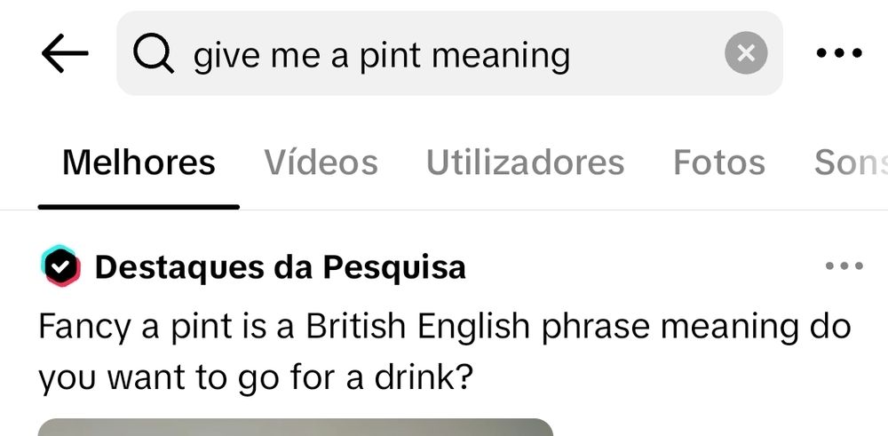The image size is (888, 436).
Task: Click the Destaques da Pesquisa verified badge icon
Action: point(60,266)
